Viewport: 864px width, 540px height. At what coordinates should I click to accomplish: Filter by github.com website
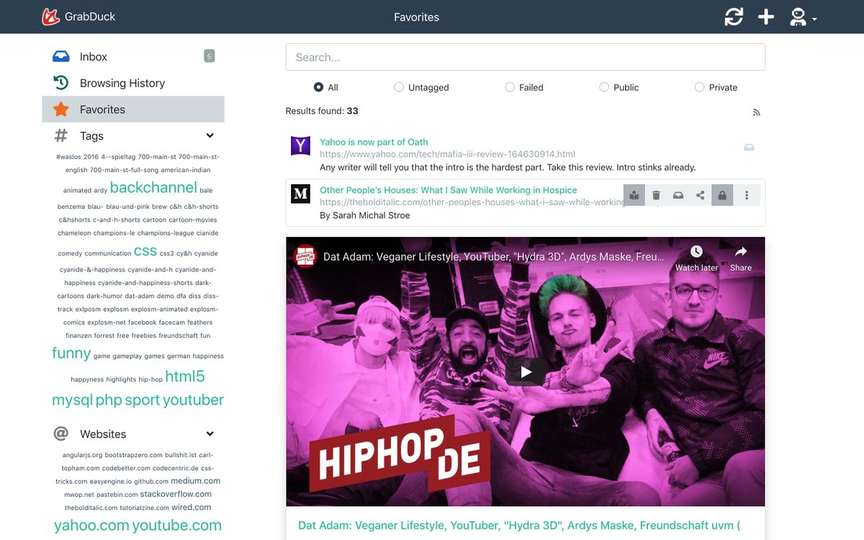click(x=151, y=481)
